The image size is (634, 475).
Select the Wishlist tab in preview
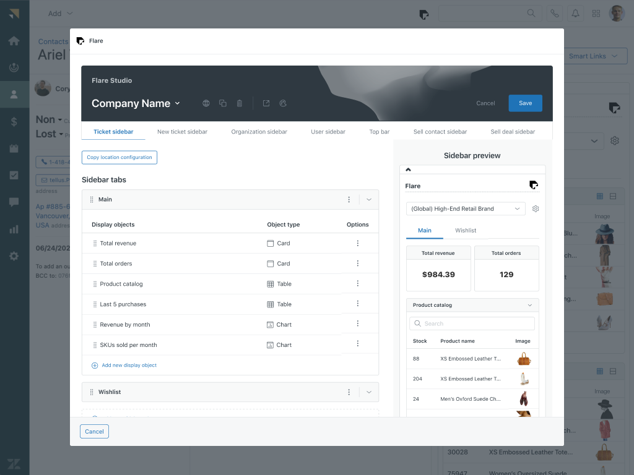pyautogui.click(x=466, y=231)
